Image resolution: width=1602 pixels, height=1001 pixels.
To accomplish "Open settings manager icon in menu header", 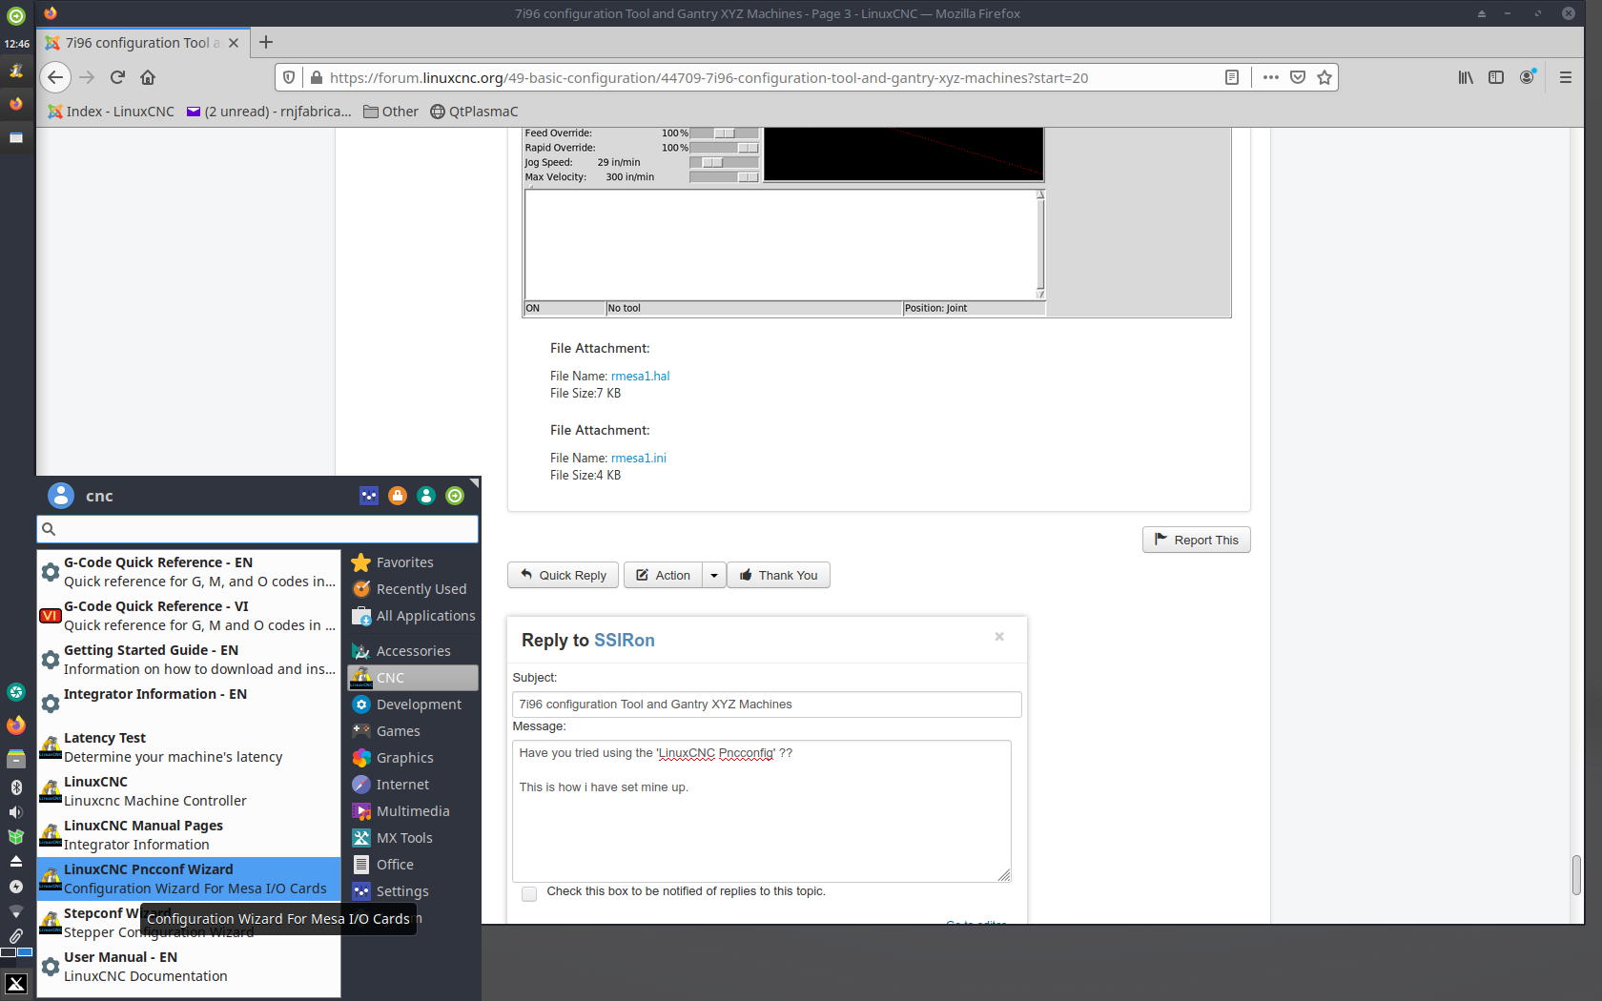I will pos(369,496).
